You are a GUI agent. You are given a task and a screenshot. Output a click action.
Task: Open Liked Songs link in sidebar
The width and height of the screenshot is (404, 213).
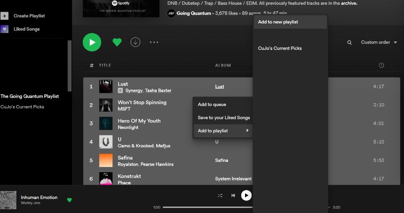[26, 29]
